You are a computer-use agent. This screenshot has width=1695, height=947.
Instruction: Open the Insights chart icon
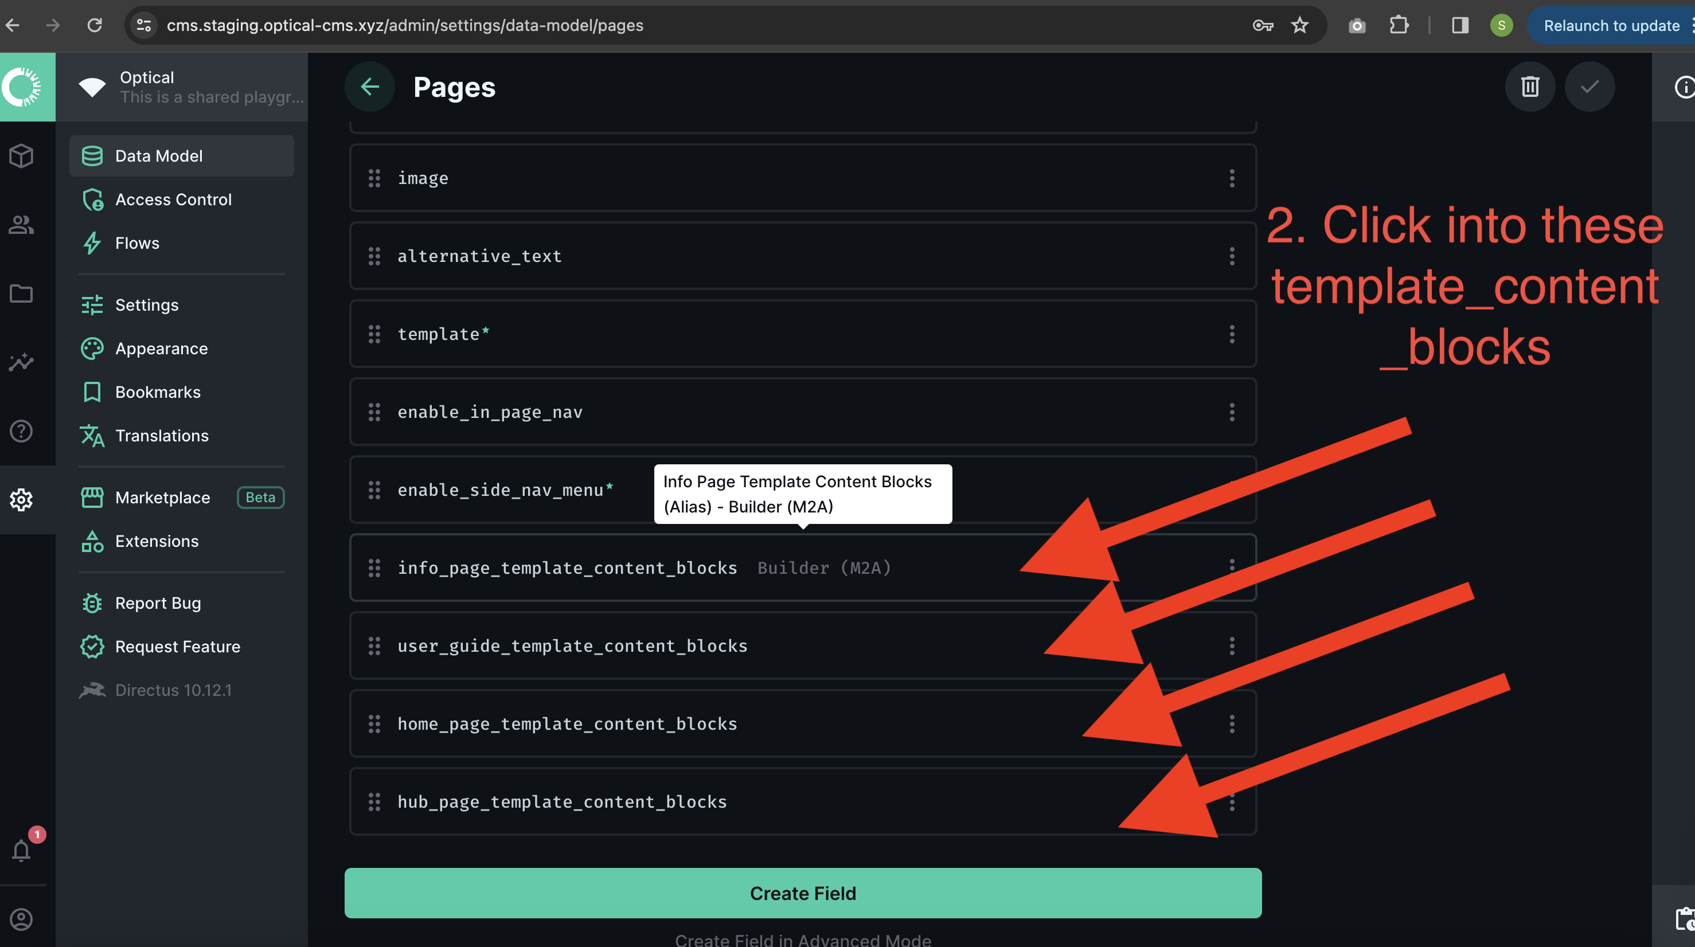(x=21, y=362)
